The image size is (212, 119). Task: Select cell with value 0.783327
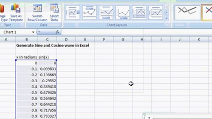tap(47, 116)
